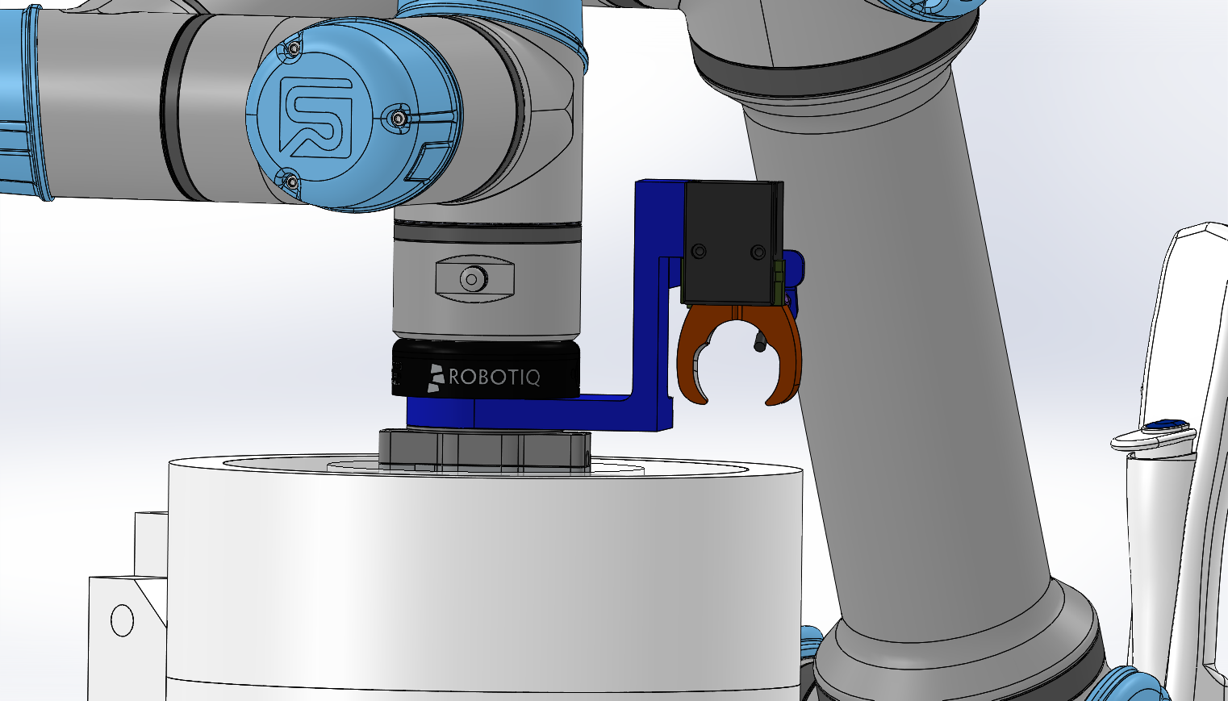
Task: Select the ROBOTIQ logo on the black ring
Action: pyautogui.click(x=483, y=377)
